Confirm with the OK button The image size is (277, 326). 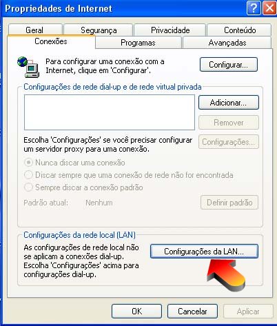pos(137,311)
